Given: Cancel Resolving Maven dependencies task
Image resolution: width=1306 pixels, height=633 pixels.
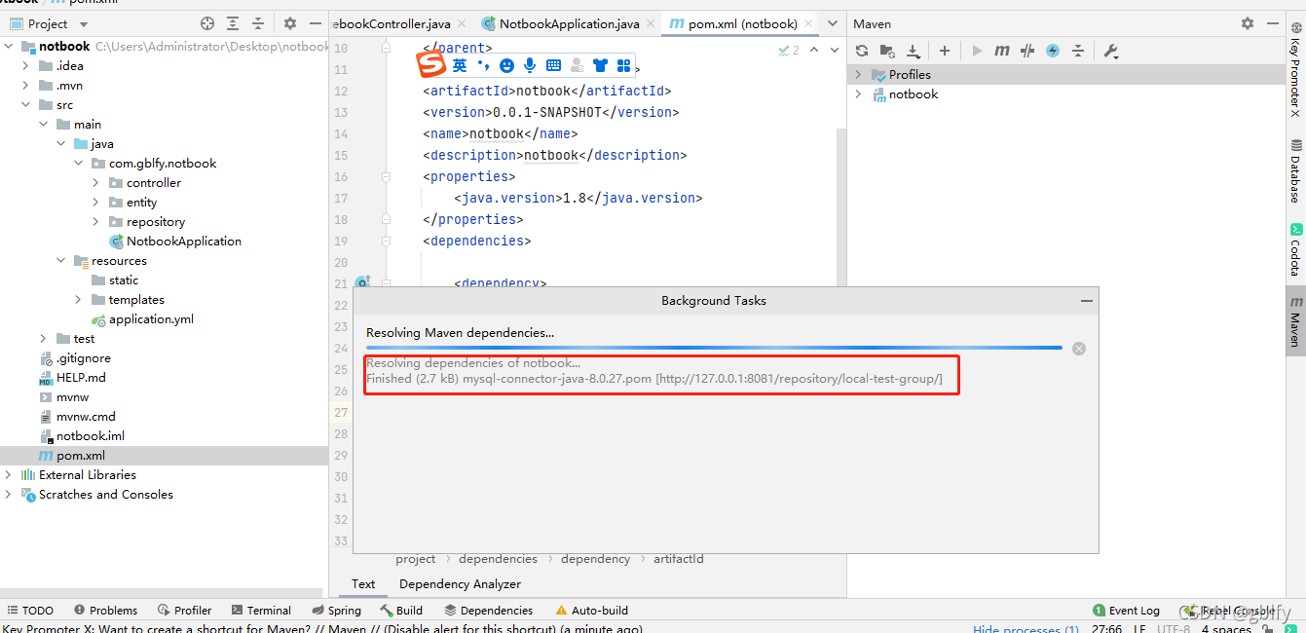Looking at the screenshot, I should [x=1079, y=349].
